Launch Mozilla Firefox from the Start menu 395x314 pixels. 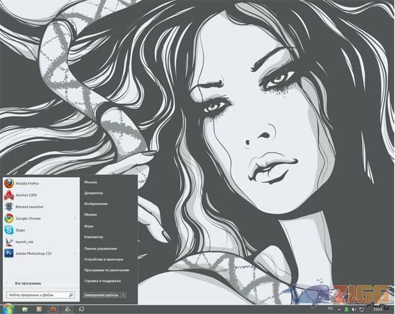[x=26, y=183]
